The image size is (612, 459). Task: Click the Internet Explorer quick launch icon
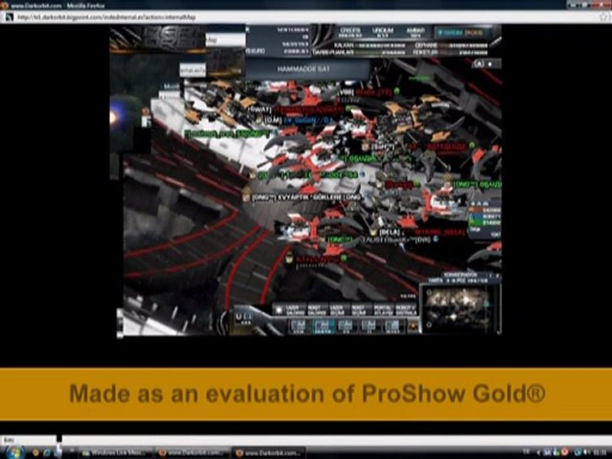(x=47, y=453)
